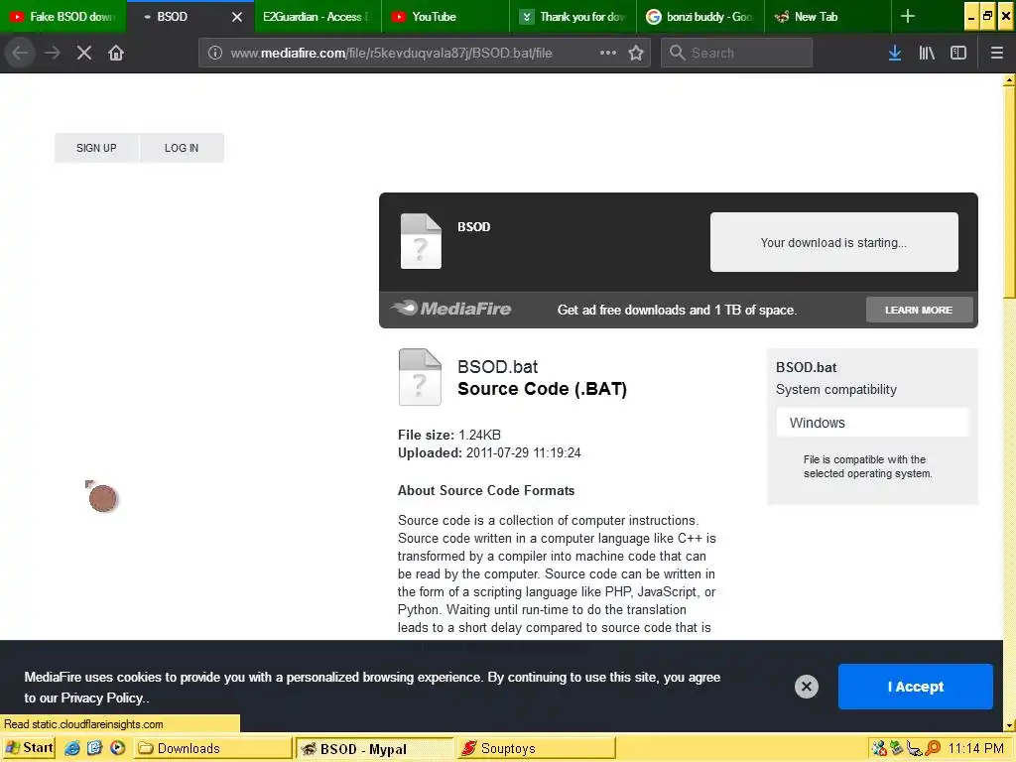Click the SIGN UP button
The image size is (1016, 762).
click(x=96, y=148)
